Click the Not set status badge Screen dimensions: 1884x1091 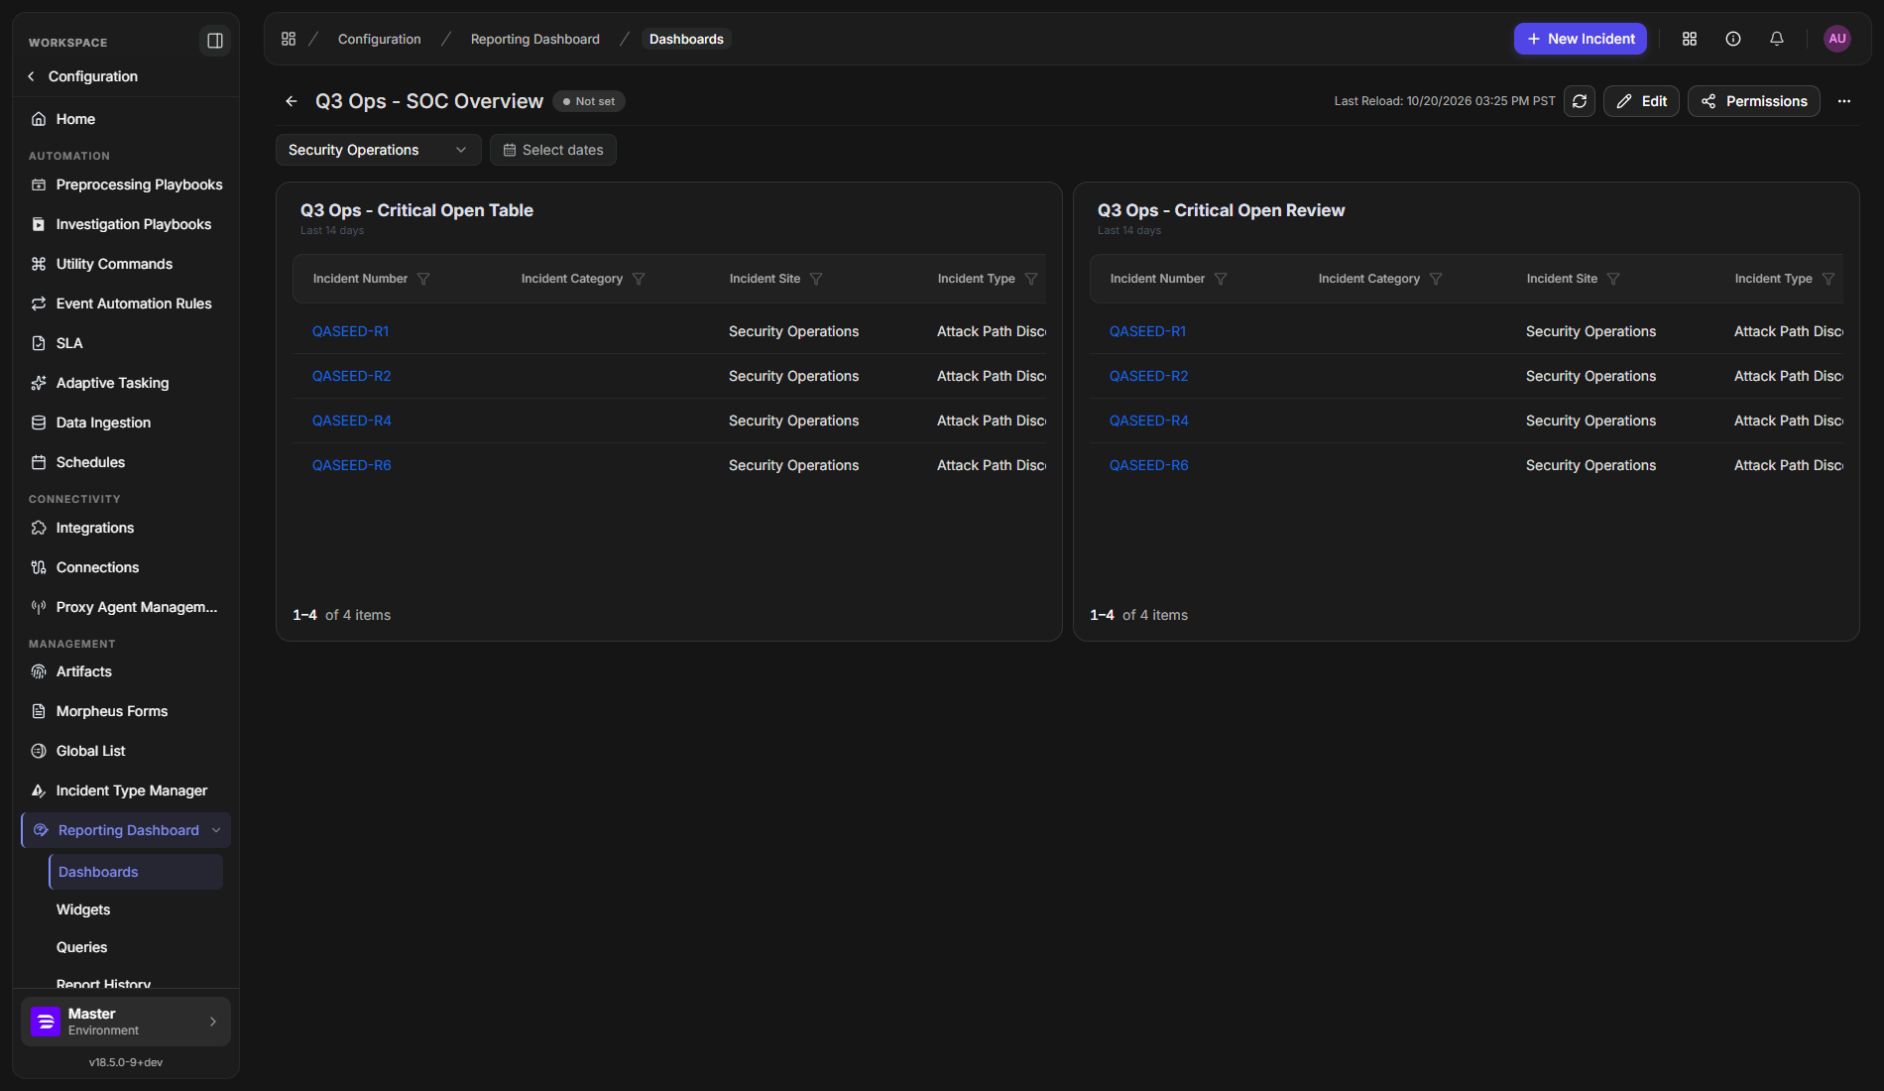[x=589, y=101]
